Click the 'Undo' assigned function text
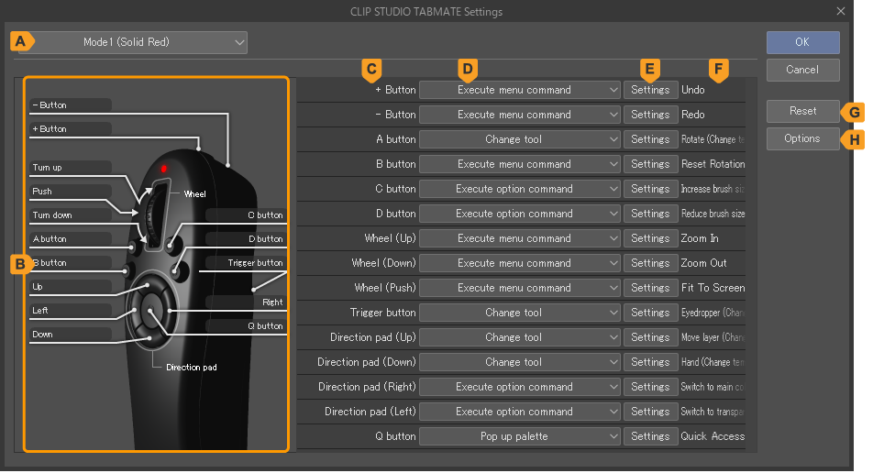This screenshot has height=473, width=873. tap(692, 90)
